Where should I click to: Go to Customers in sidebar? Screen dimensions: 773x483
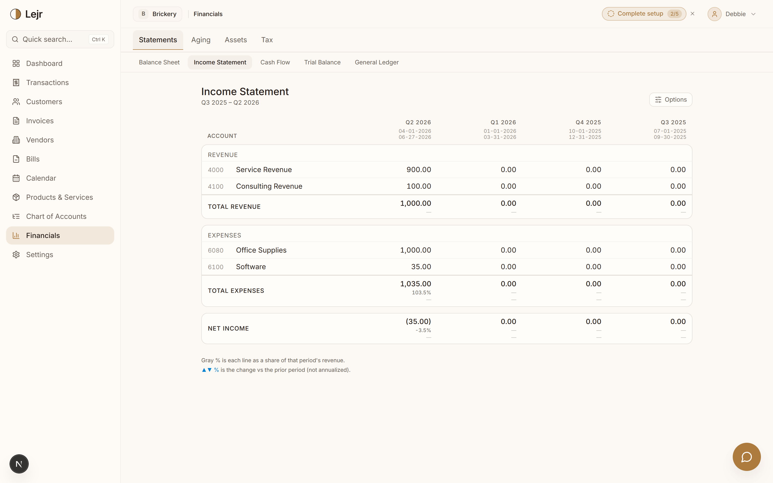(x=60, y=102)
